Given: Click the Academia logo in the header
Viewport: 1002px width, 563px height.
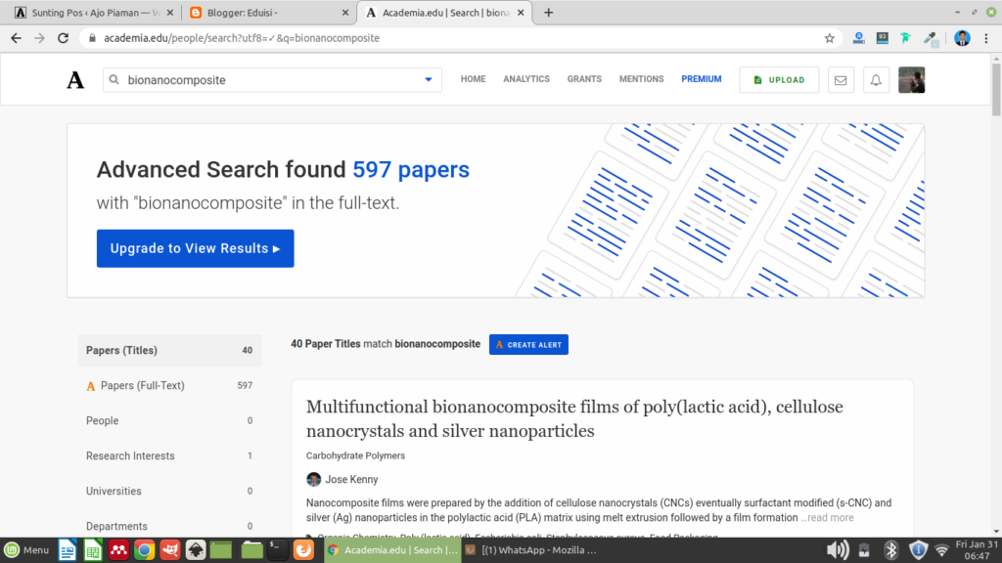Looking at the screenshot, I should [x=75, y=80].
